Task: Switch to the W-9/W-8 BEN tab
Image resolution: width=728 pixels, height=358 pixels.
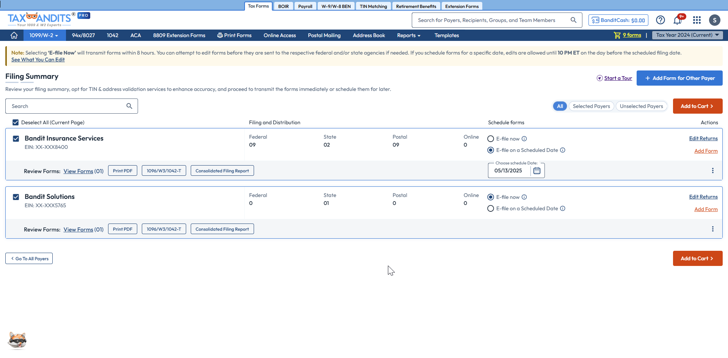Action: pyautogui.click(x=336, y=6)
